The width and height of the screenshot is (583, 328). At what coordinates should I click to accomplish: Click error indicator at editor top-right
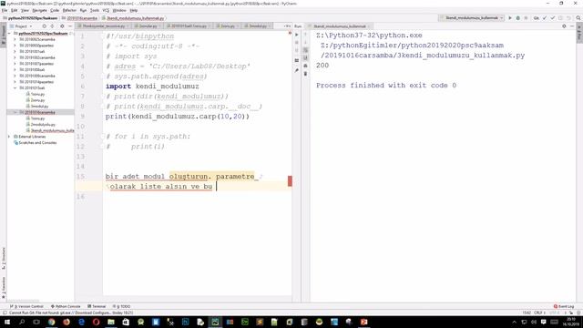tap(290, 33)
